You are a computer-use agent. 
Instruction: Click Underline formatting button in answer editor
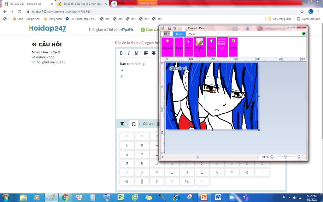pyautogui.click(x=136, y=53)
